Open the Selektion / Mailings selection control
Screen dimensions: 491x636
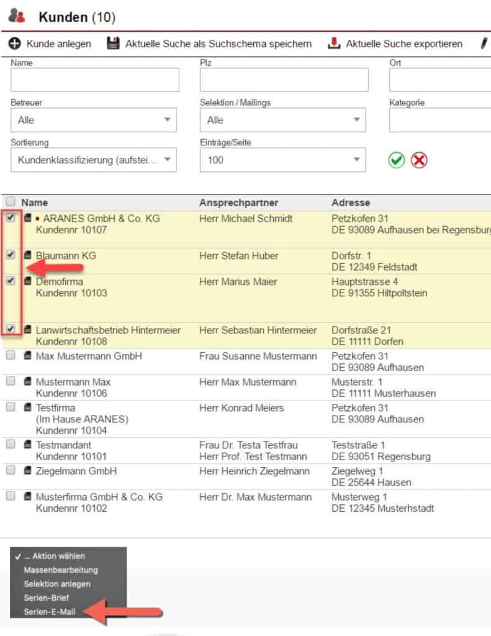click(283, 119)
